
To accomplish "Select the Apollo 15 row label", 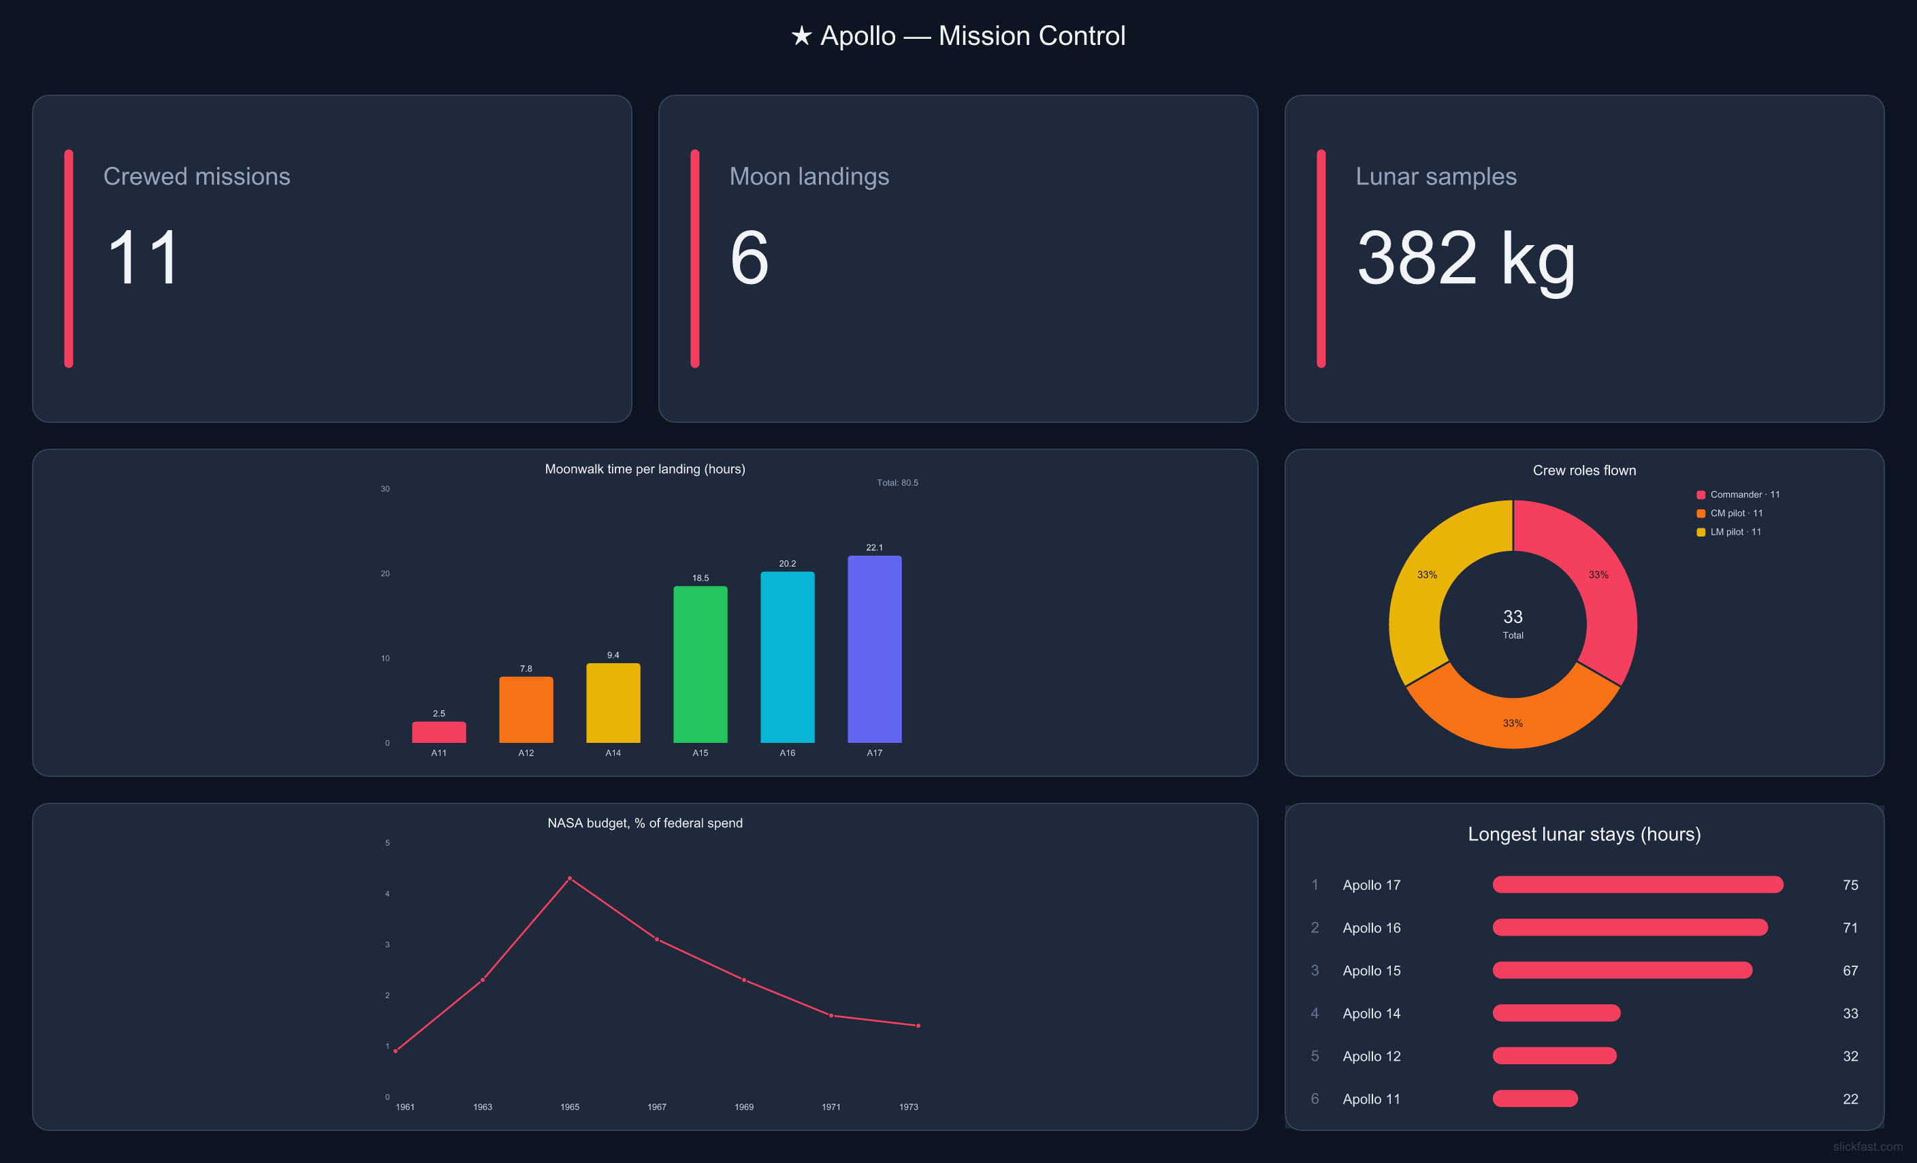I will (1371, 971).
